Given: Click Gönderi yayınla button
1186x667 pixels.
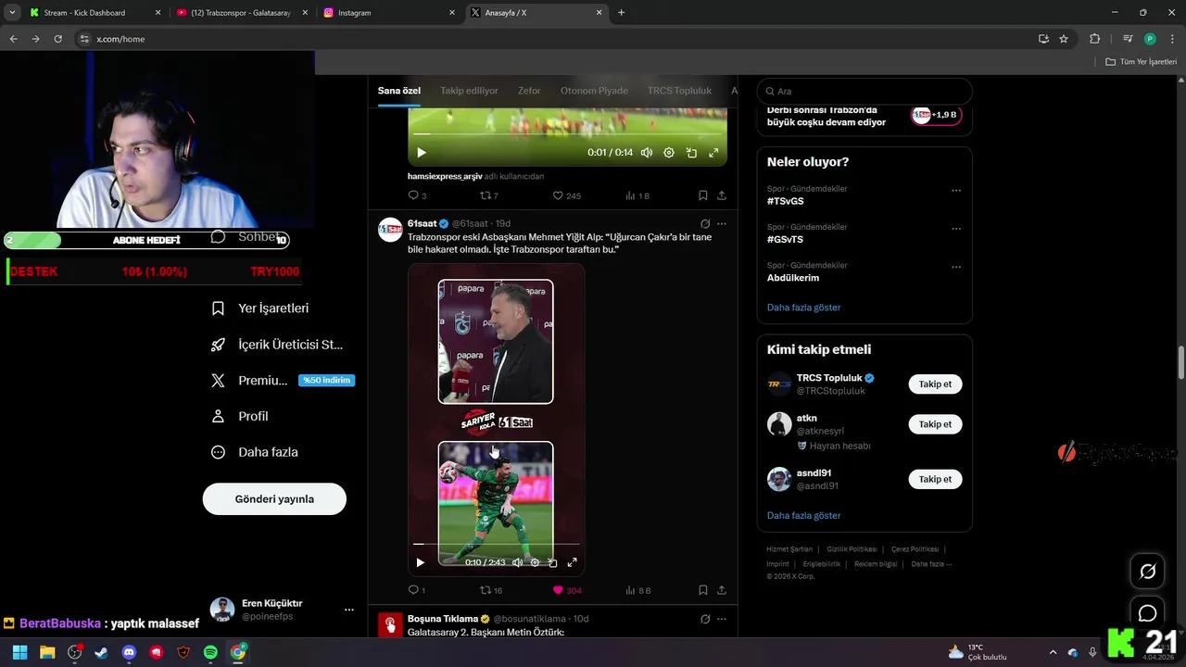Looking at the screenshot, I should pos(274,498).
